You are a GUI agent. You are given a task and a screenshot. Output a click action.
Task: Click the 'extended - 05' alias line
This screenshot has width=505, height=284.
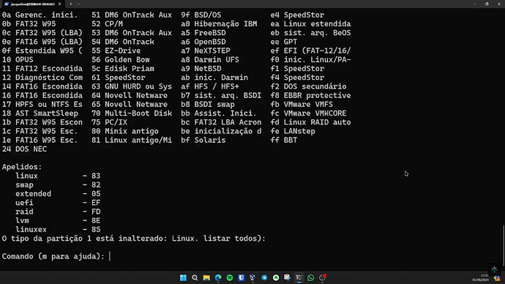[x=58, y=194]
